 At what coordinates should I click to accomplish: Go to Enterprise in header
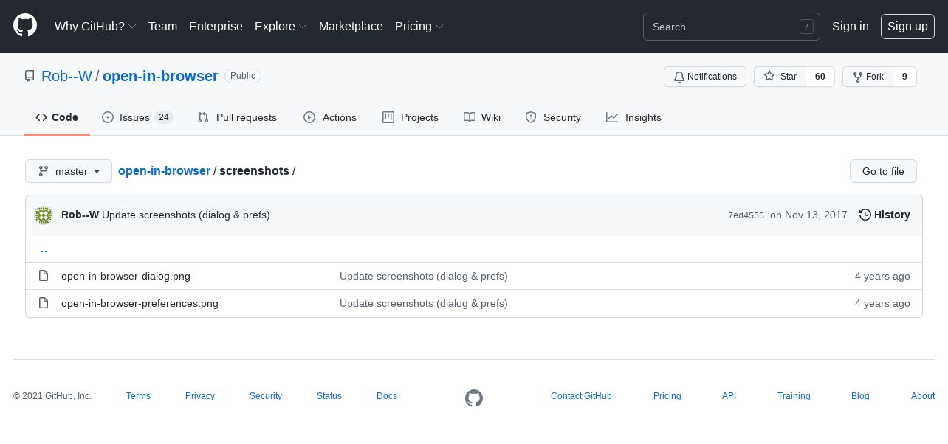pyautogui.click(x=216, y=26)
